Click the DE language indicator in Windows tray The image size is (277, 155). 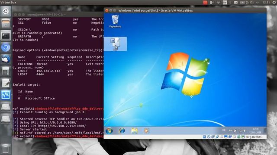(224, 130)
